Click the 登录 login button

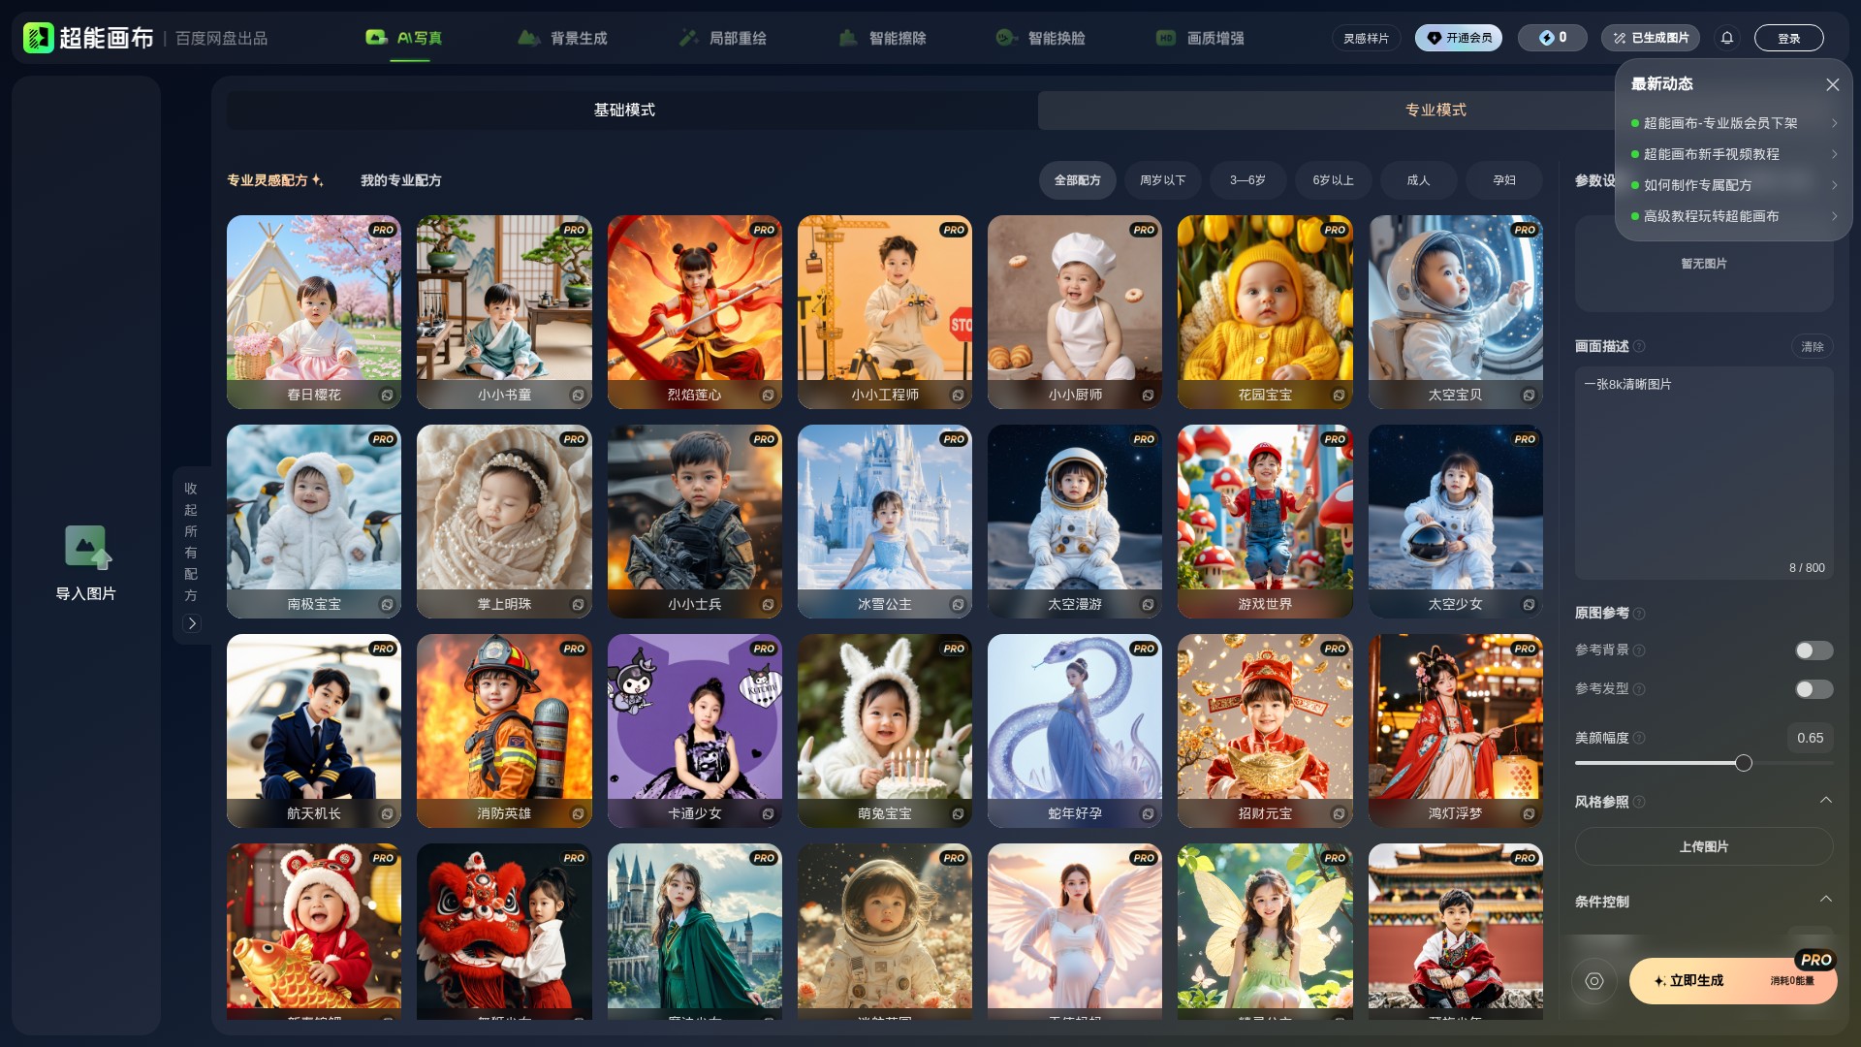click(1788, 38)
